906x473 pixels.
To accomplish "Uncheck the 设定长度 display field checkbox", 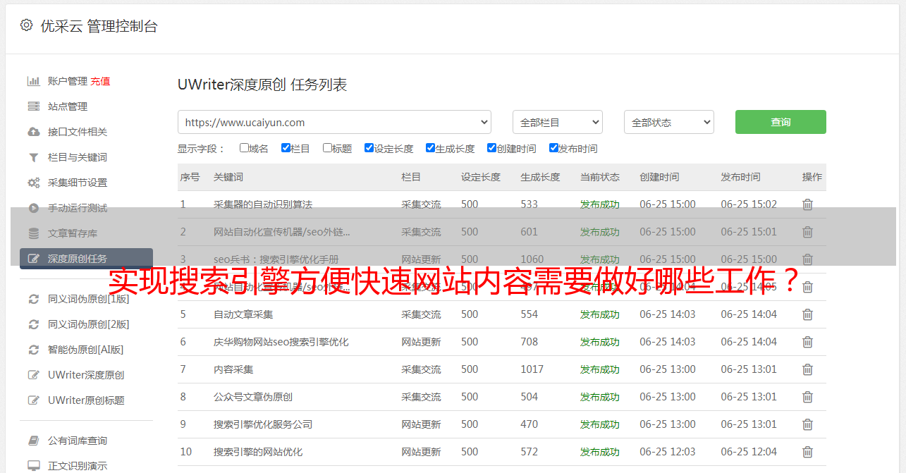I will [x=369, y=148].
